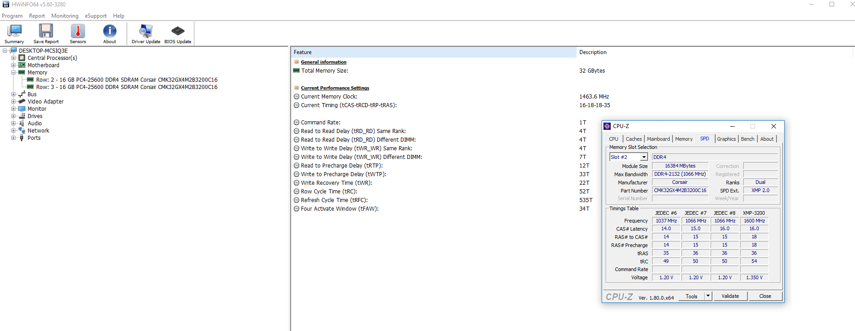Image resolution: width=855 pixels, height=331 pixels.
Task: Switch to the About tab in CPU-Z
Action: (767, 139)
